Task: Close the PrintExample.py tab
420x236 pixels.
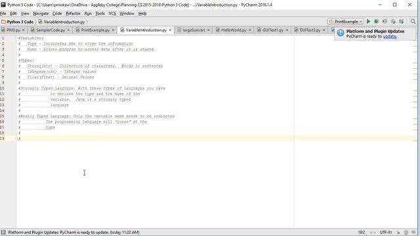Action: tap(113, 30)
